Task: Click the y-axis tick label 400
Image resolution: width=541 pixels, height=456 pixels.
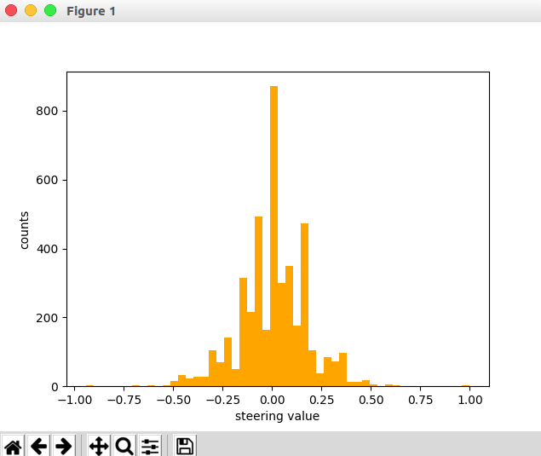Action: [47, 249]
